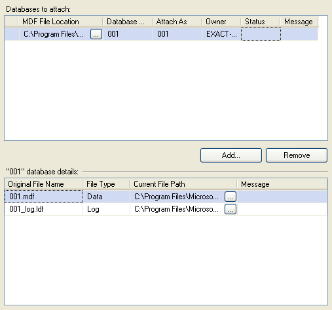Click the File Type column header
Viewport: 332px width, 310px height.
click(x=106, y=184)
